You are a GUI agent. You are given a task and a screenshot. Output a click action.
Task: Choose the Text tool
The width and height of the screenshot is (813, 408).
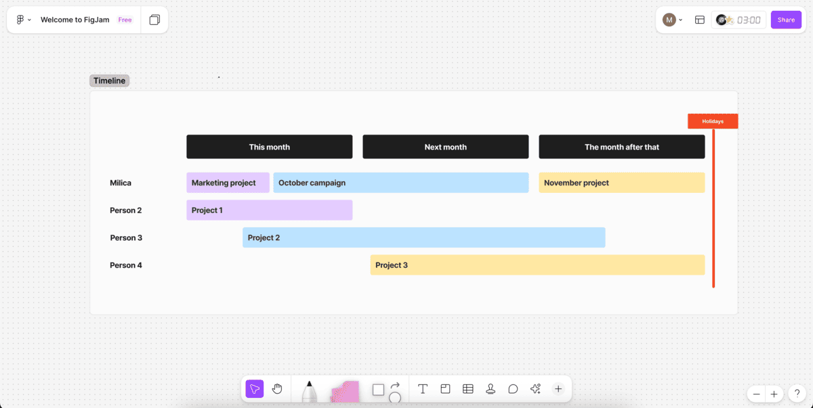point(423,389)
